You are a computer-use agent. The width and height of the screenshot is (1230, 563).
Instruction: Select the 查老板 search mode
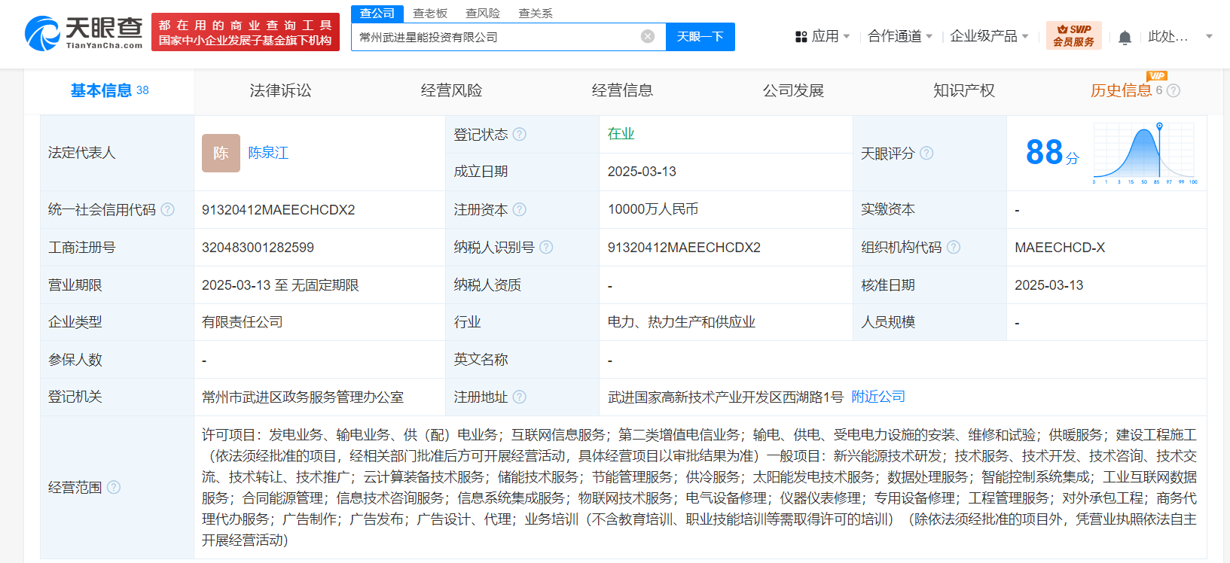430,14
